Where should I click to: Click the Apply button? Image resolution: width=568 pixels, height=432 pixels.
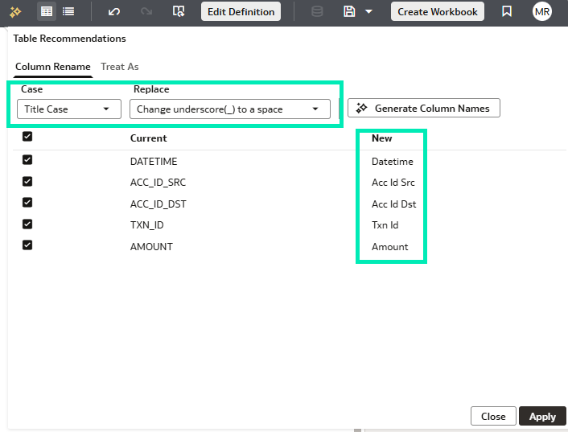[x=542, y=416]
